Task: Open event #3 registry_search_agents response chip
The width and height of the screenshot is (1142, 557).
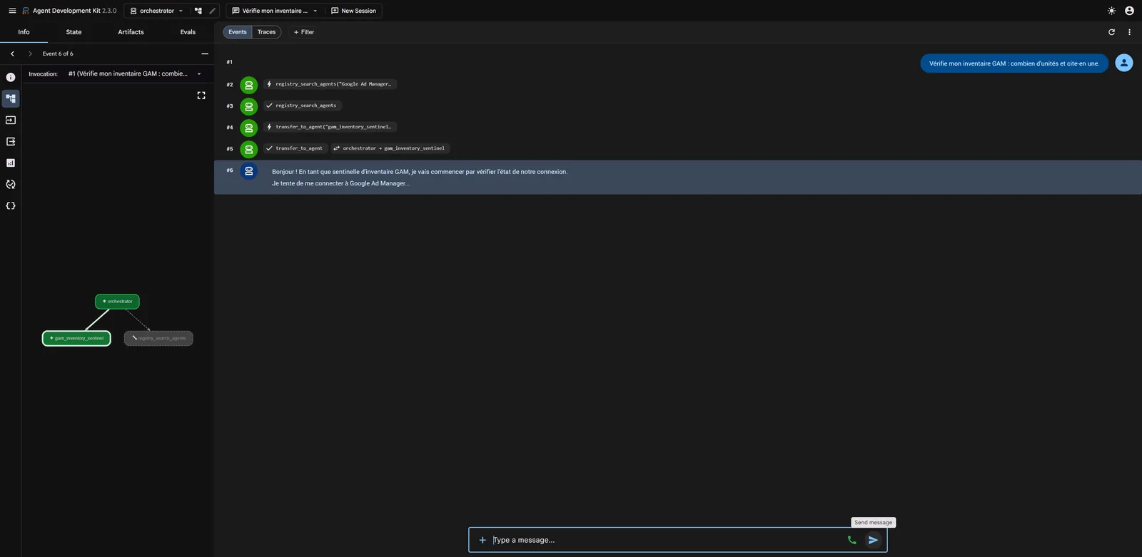Action: coord(303,106)
